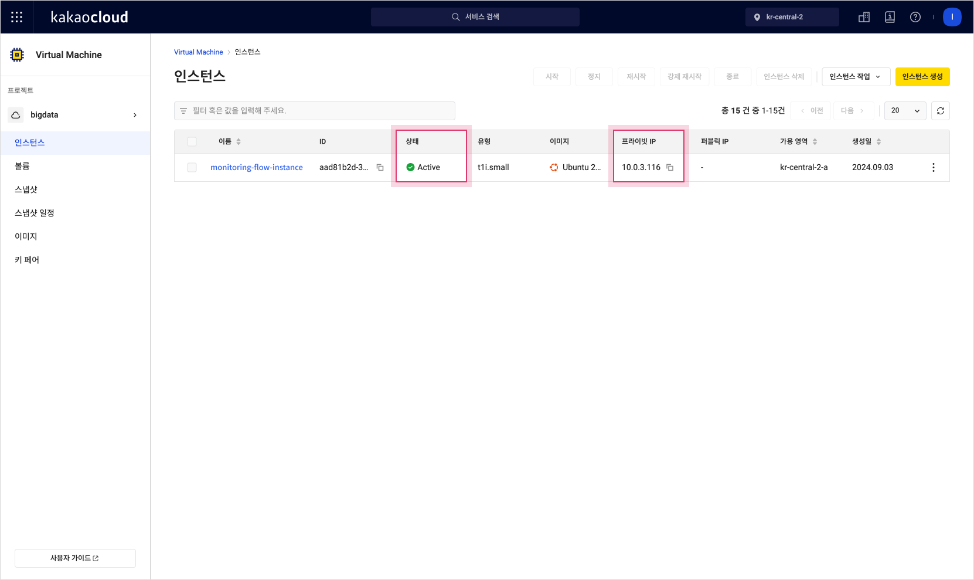Screen dimensions: 974x580
Task: Click the bigdata project cloud icon
Action: (x=16, y=115)
